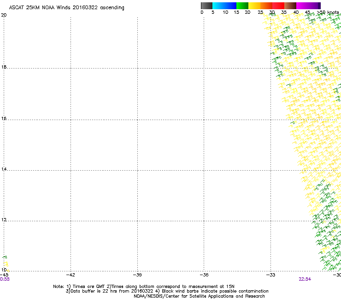Select the gray 0-5 knots legend color
This screenshot has height=299, width=341.
click(207, 6)
